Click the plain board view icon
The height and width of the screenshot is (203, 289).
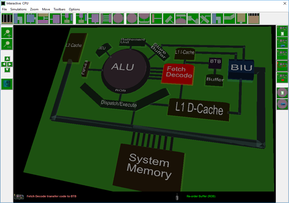[x=282, y=54]
